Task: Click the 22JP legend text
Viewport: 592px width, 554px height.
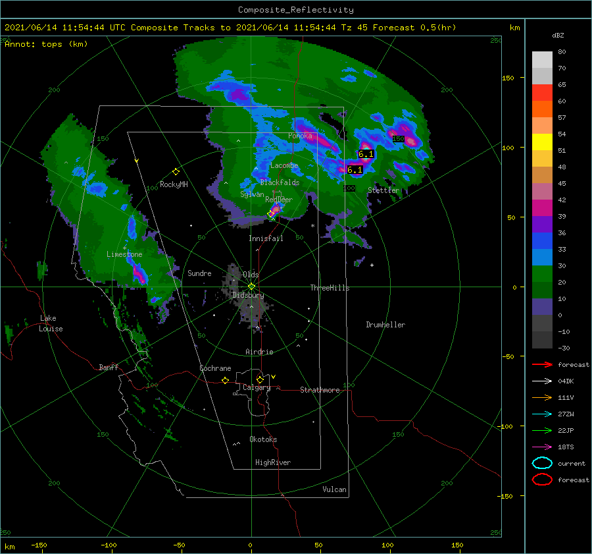Action: point(566,430)
